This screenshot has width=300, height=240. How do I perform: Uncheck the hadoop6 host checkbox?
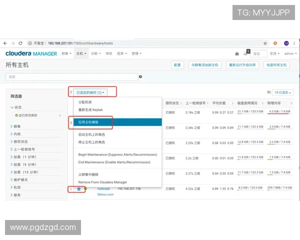pyautogui.click(x=79, y=189)
